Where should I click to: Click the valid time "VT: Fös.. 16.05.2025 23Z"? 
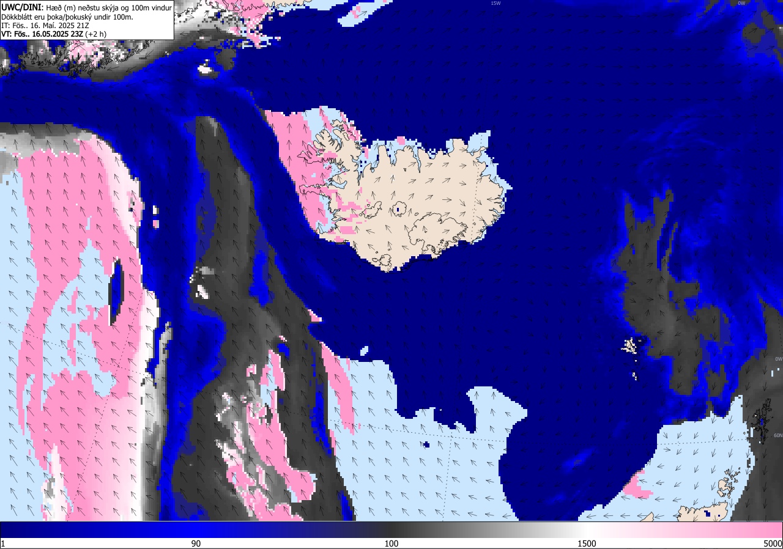click(x=42, y=34)
